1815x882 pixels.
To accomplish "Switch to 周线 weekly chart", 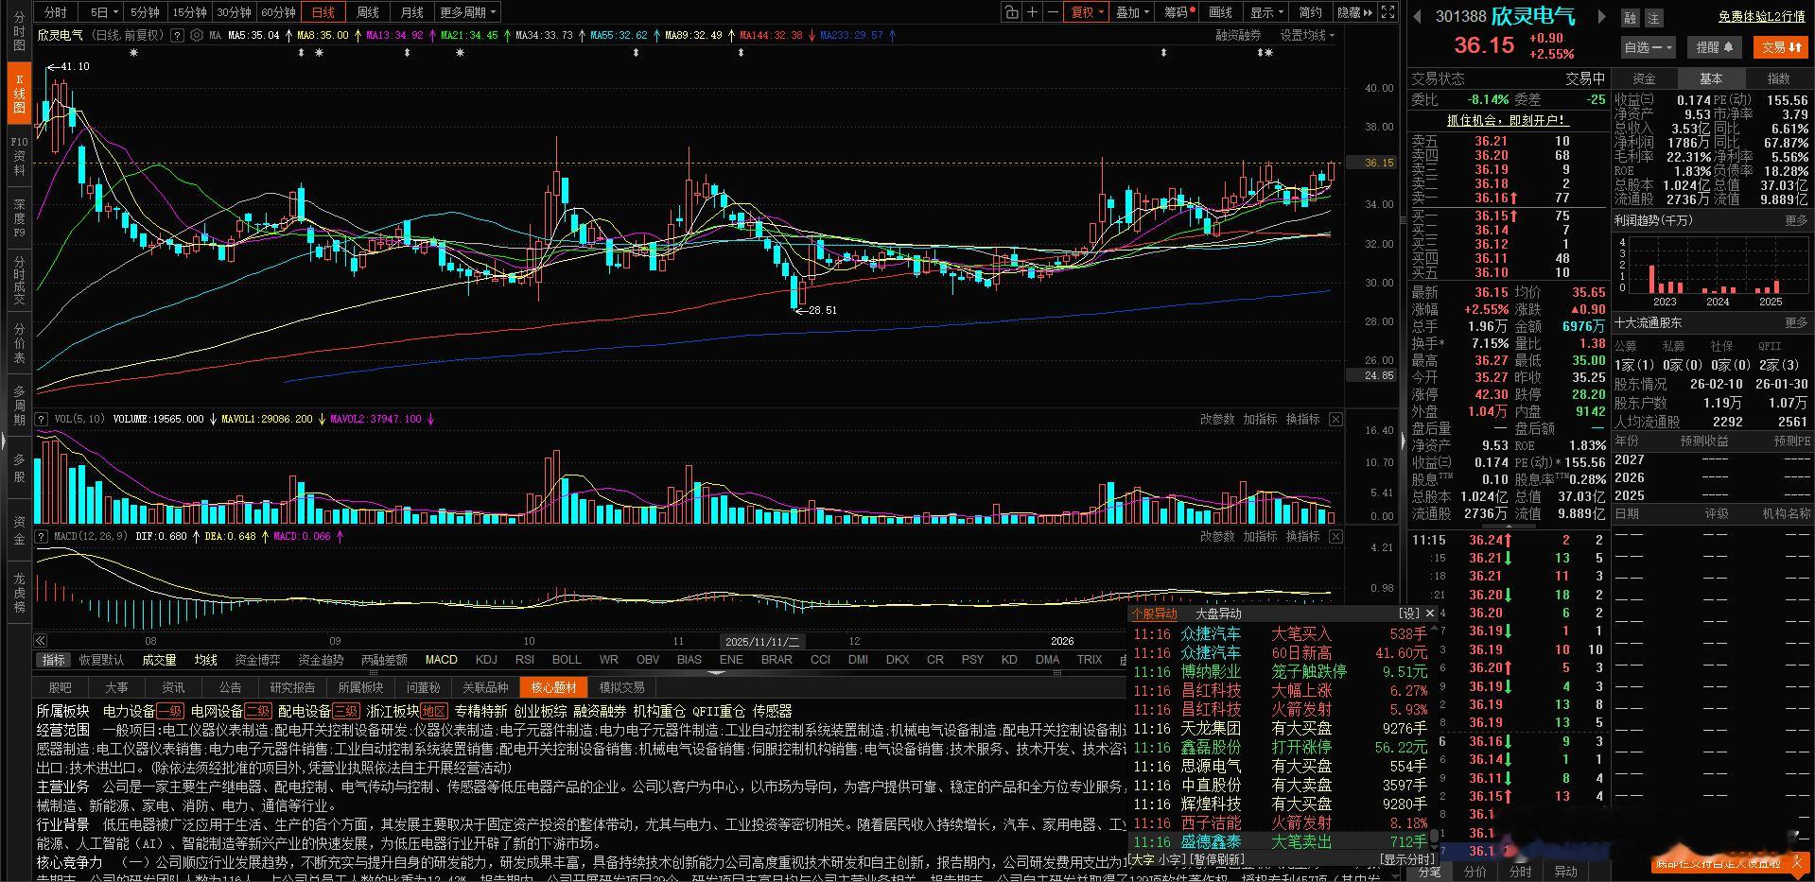I will [368, 12].
